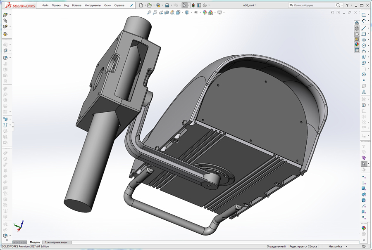Image resolution: width=372 pixels, height=250 pixels.
Task: Select the Line sketch tool
Action: click(x=364, y=28)
